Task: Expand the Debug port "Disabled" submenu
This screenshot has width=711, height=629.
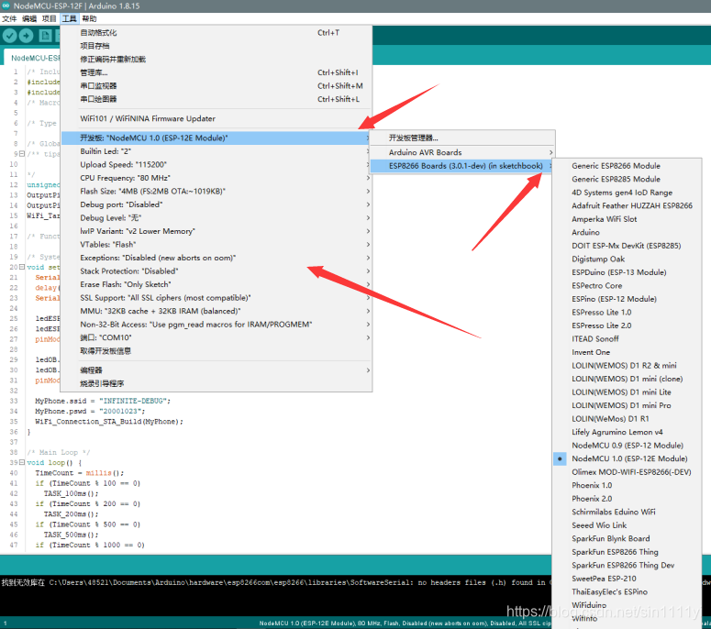Action: (217, 204)
